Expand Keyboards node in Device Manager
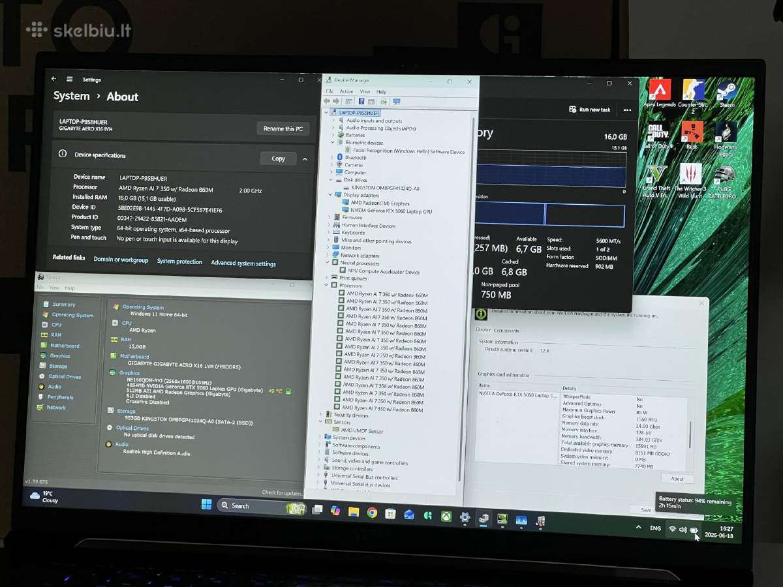This screenshot has width=783, height=587. pyautogui.click(x=330, y=233)
